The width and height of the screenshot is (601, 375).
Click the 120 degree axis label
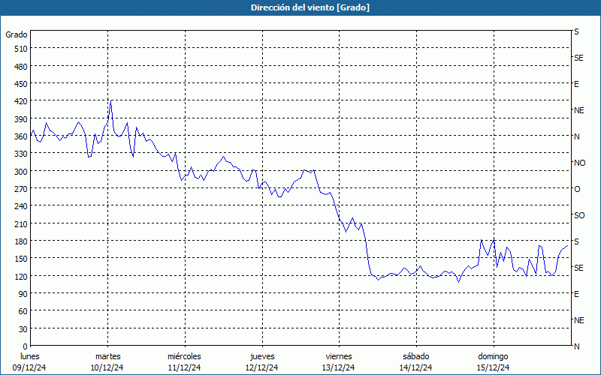click(x=22, y=277)
